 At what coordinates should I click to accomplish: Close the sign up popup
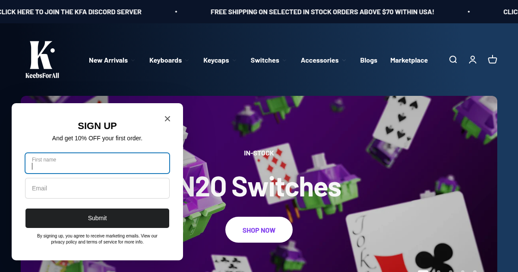167,119
